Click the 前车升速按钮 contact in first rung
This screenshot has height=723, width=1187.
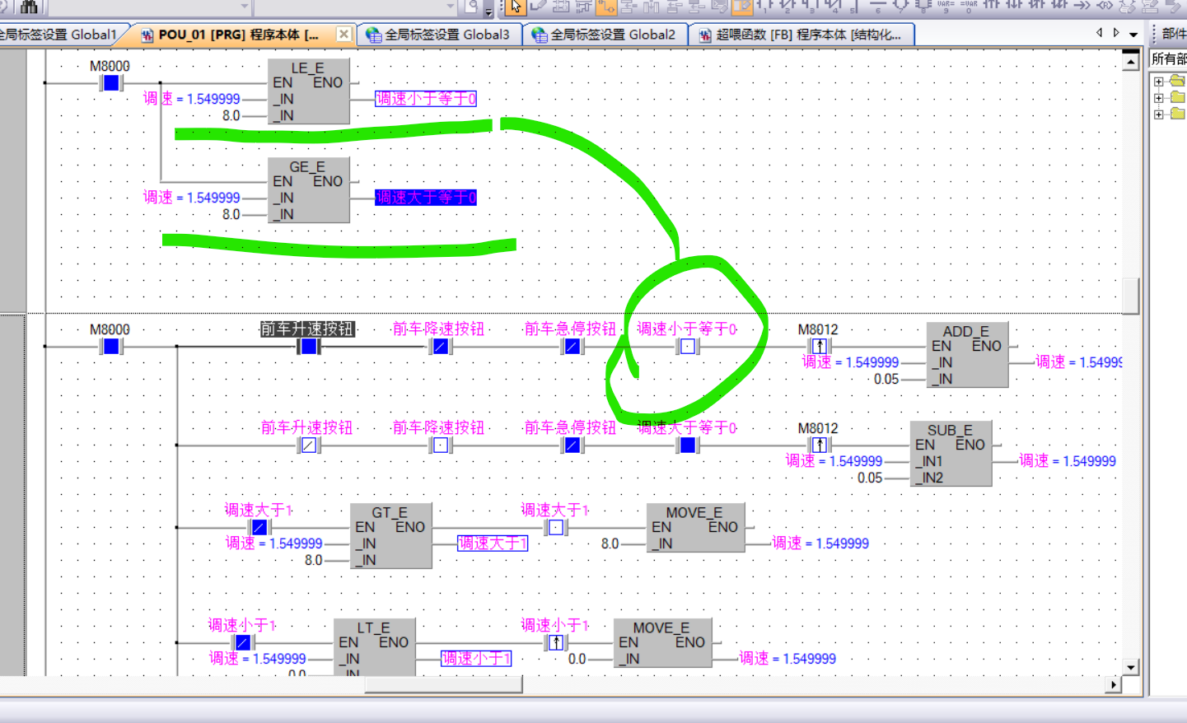[308, 347]
